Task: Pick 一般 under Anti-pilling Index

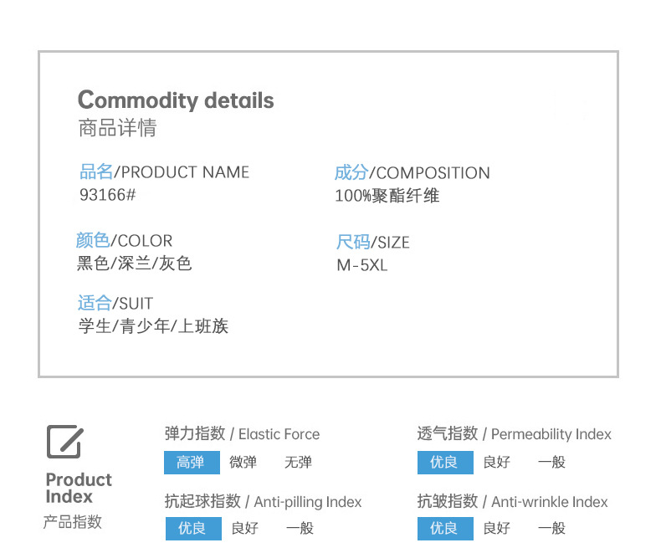Action: pos(300,528)
